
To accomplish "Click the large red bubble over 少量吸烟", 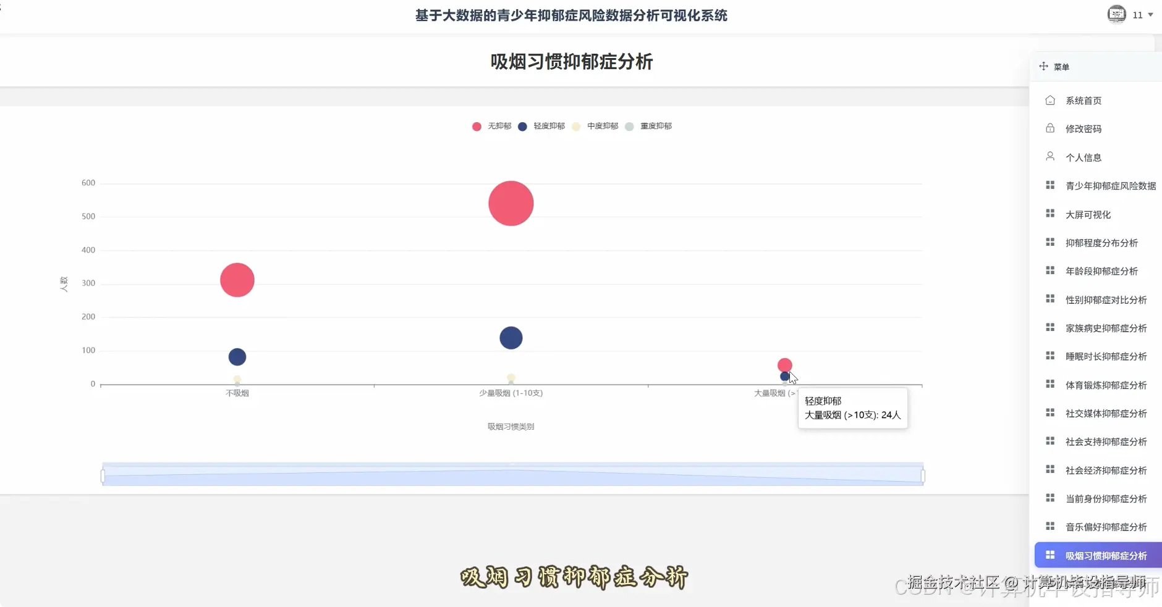I will (x=510, y=203).
